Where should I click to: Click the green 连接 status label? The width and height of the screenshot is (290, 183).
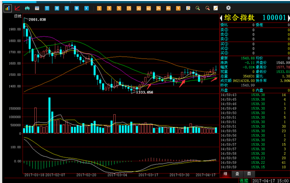click(x=244, y=180)
